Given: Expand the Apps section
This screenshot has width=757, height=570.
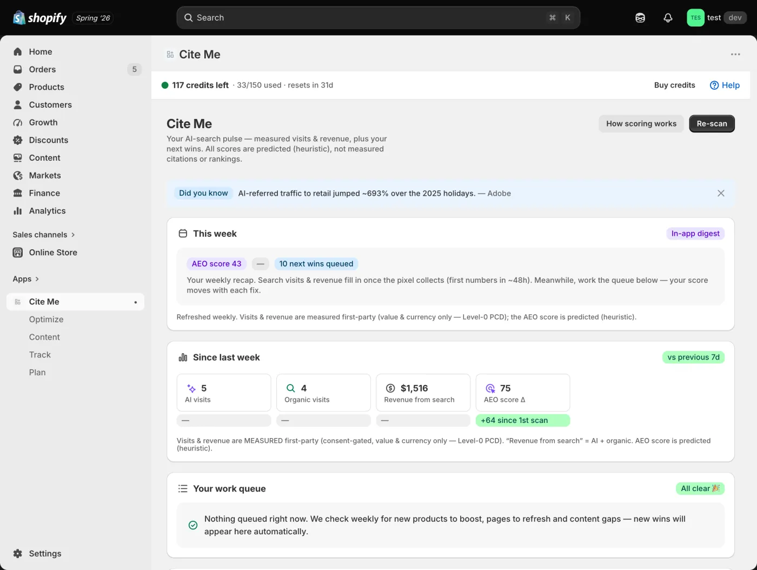Looking at the screenshot, I should tap(26, 279).
